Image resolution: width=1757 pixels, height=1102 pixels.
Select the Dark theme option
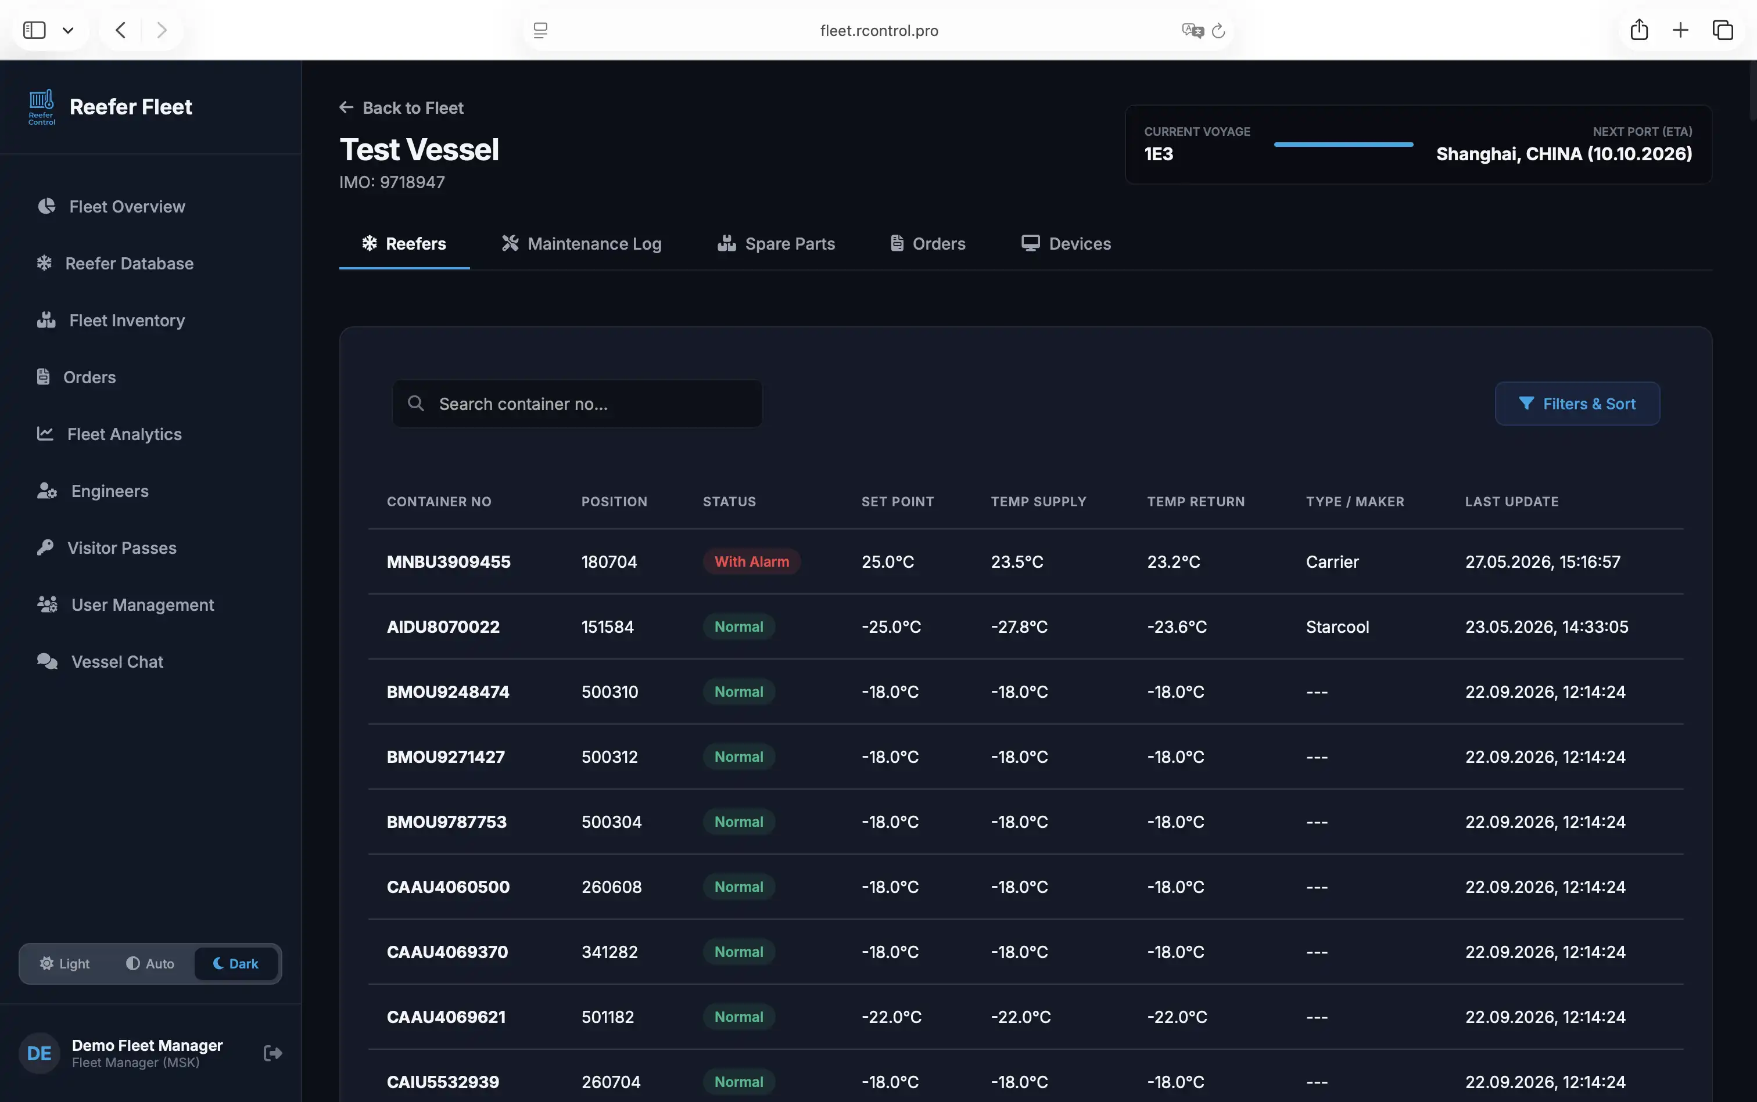click(x=235, y=963)
